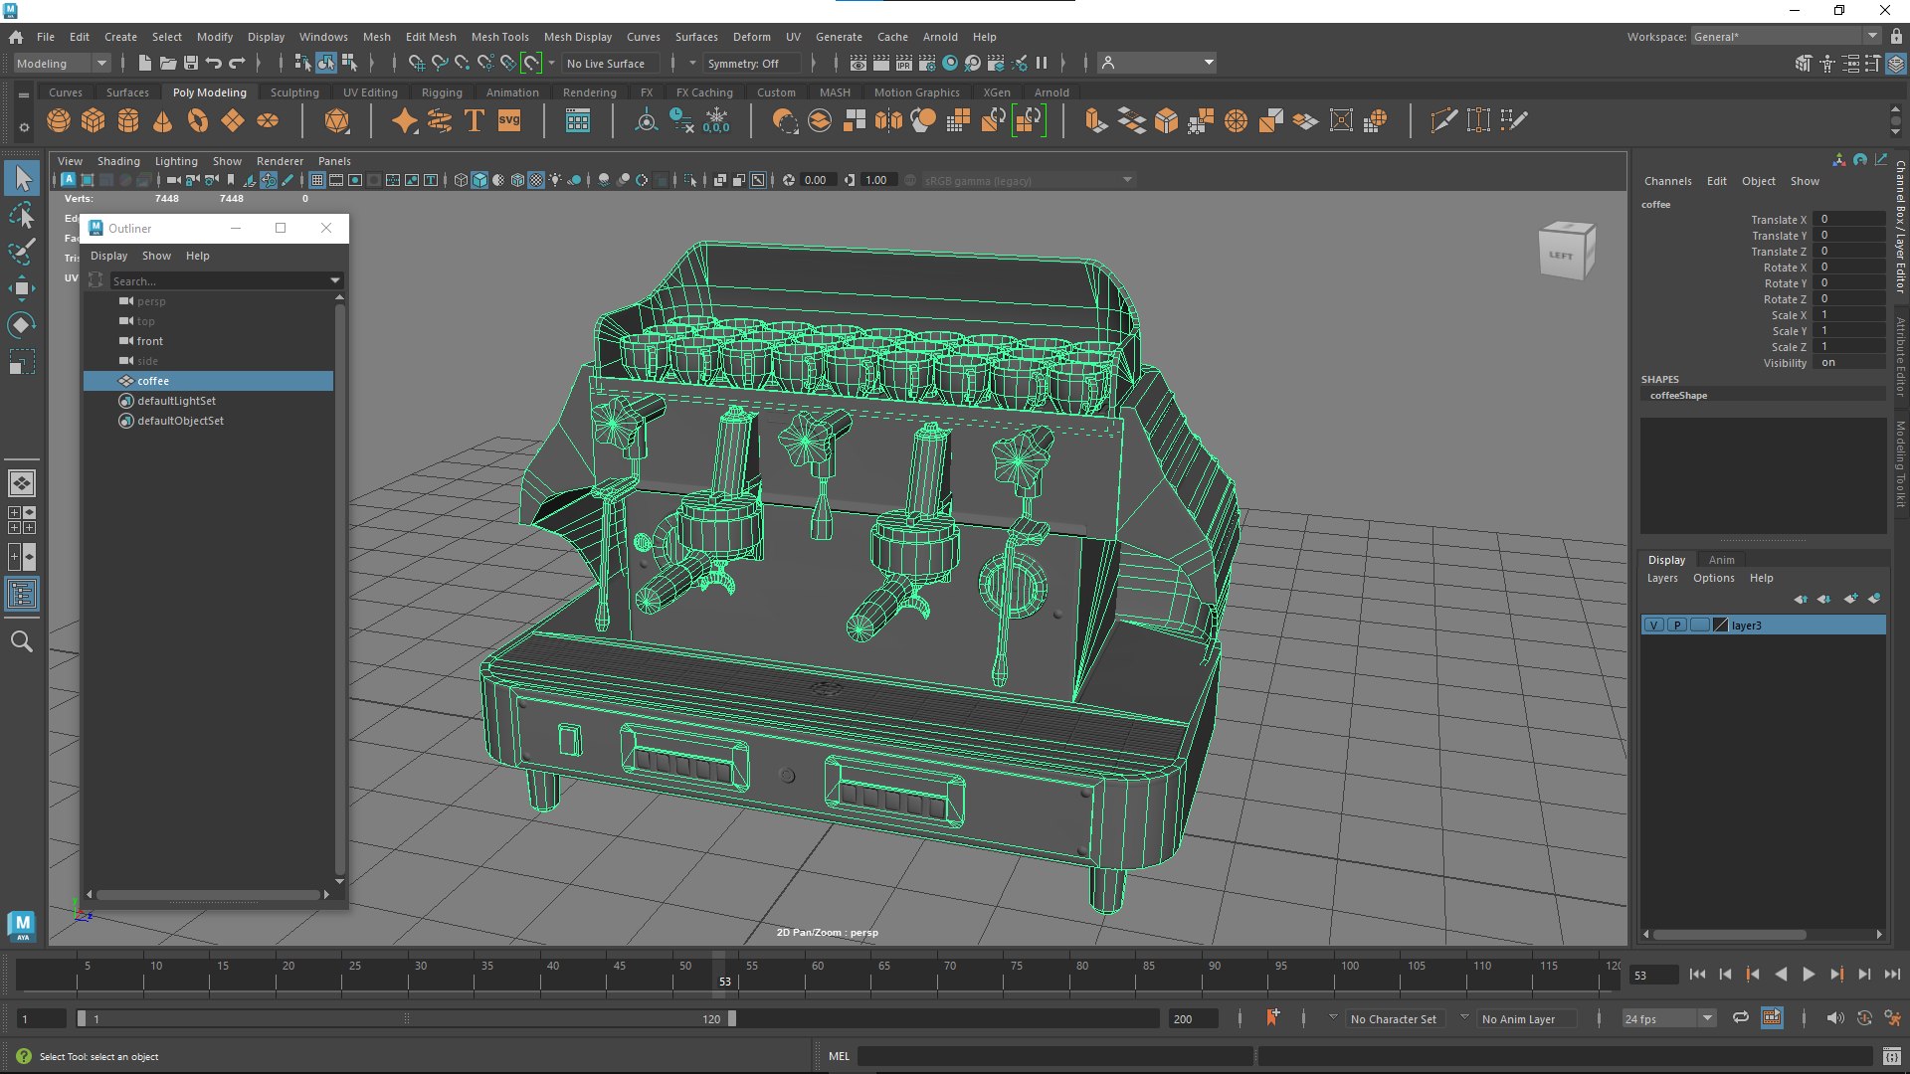Click the range slider bar handle at 120
This screenshot has width=1910, height=1074.
732,1018
